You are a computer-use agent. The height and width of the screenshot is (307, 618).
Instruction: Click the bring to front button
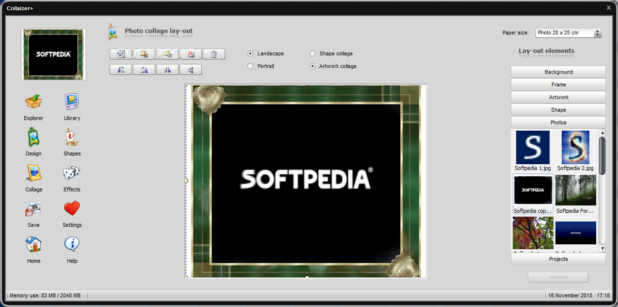click(144, 54)
